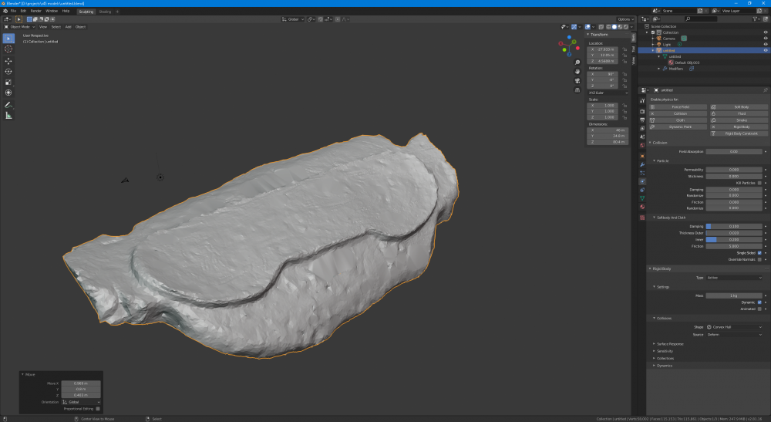Click the Force Field physics button
771x422 pixels.
pyautogui.click(x=678, y=106)
